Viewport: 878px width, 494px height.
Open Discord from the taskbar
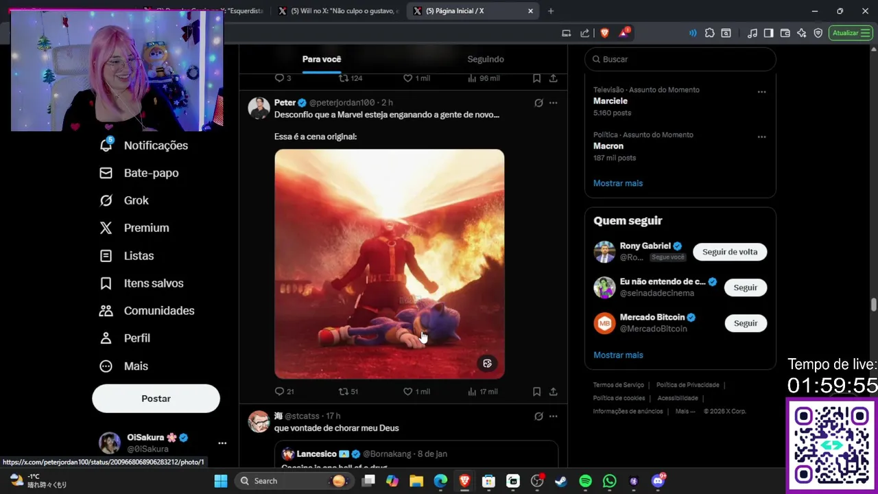[658, 480]
